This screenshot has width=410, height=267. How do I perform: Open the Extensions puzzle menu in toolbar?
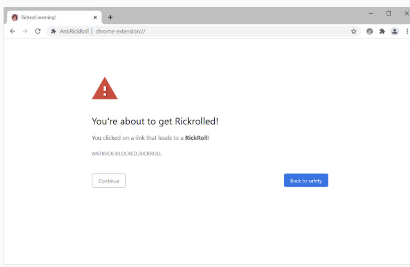point(382,31)
